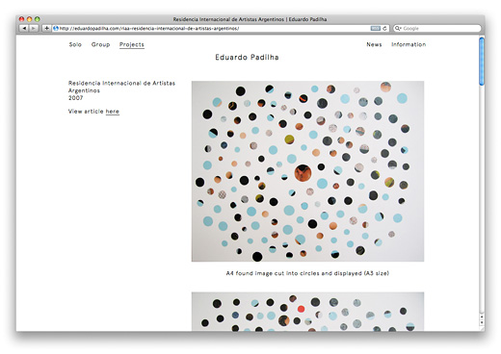
Task: Click the RSS badge in address bar
Action: coord(375,28)
